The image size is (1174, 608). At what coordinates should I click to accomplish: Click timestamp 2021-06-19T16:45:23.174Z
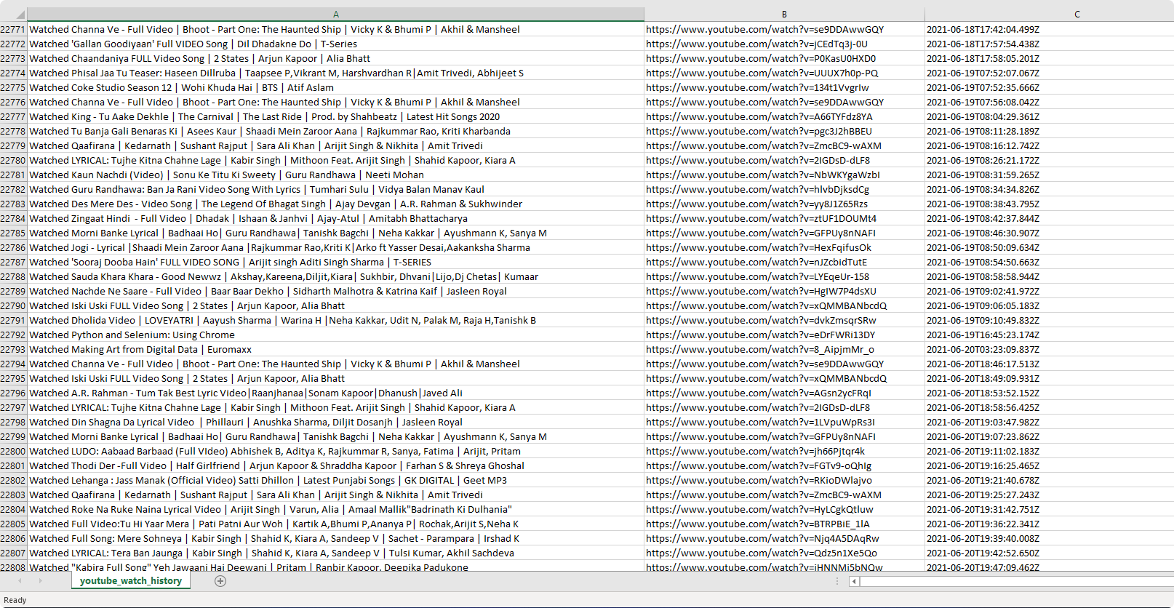click(1049, 335)
